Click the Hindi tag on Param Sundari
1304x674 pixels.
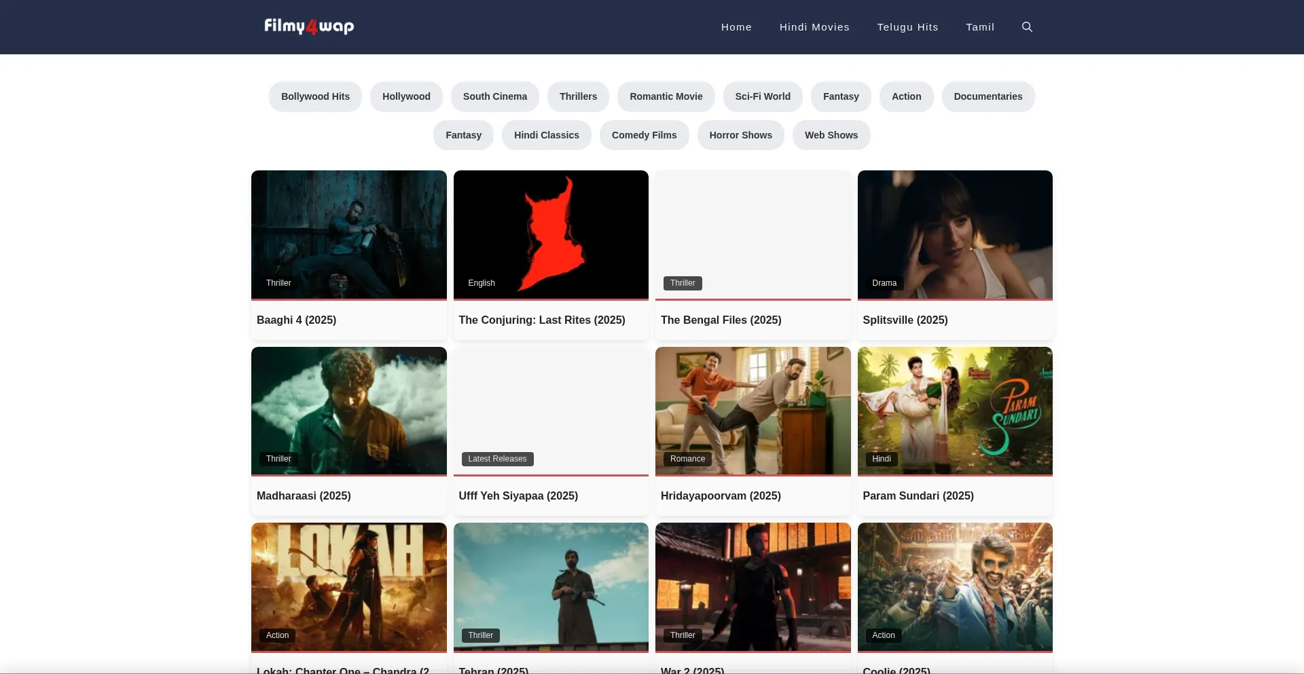(882, 459)
